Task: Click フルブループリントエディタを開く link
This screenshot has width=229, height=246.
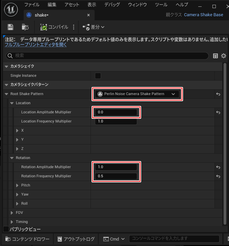Action: 35,45
